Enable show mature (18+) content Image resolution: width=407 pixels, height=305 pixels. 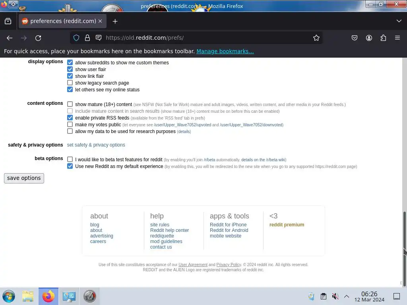70,104
